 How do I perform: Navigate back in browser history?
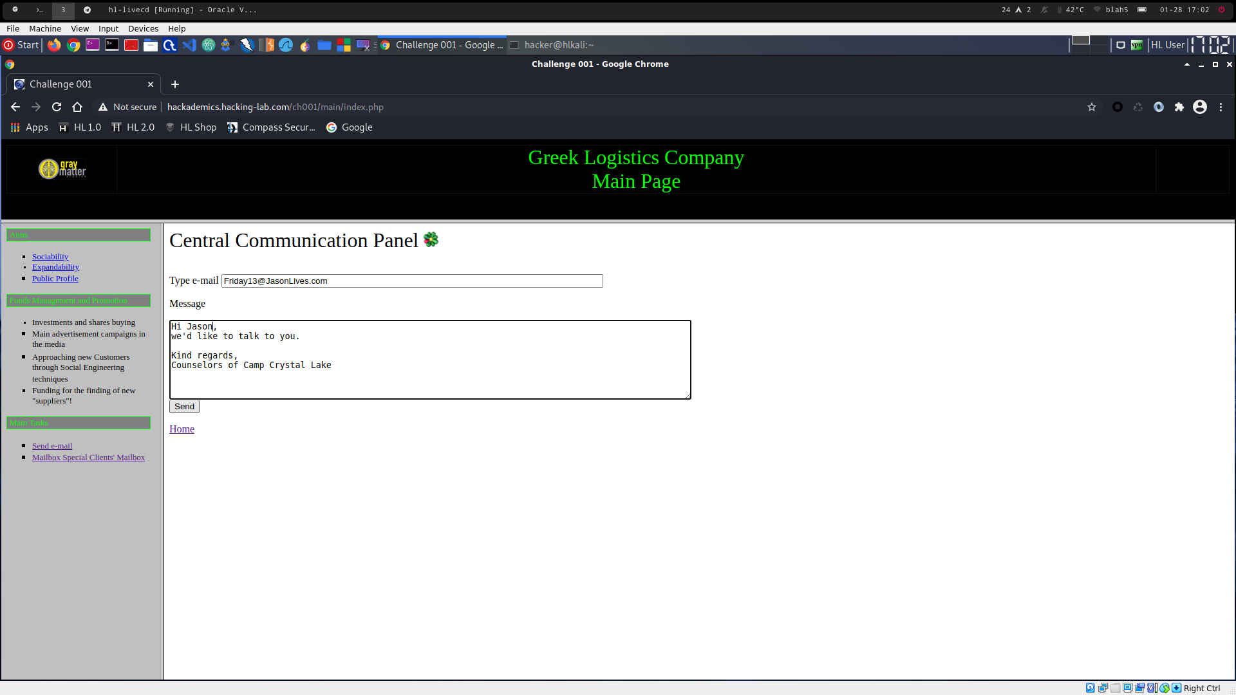[x=15, y=107]
